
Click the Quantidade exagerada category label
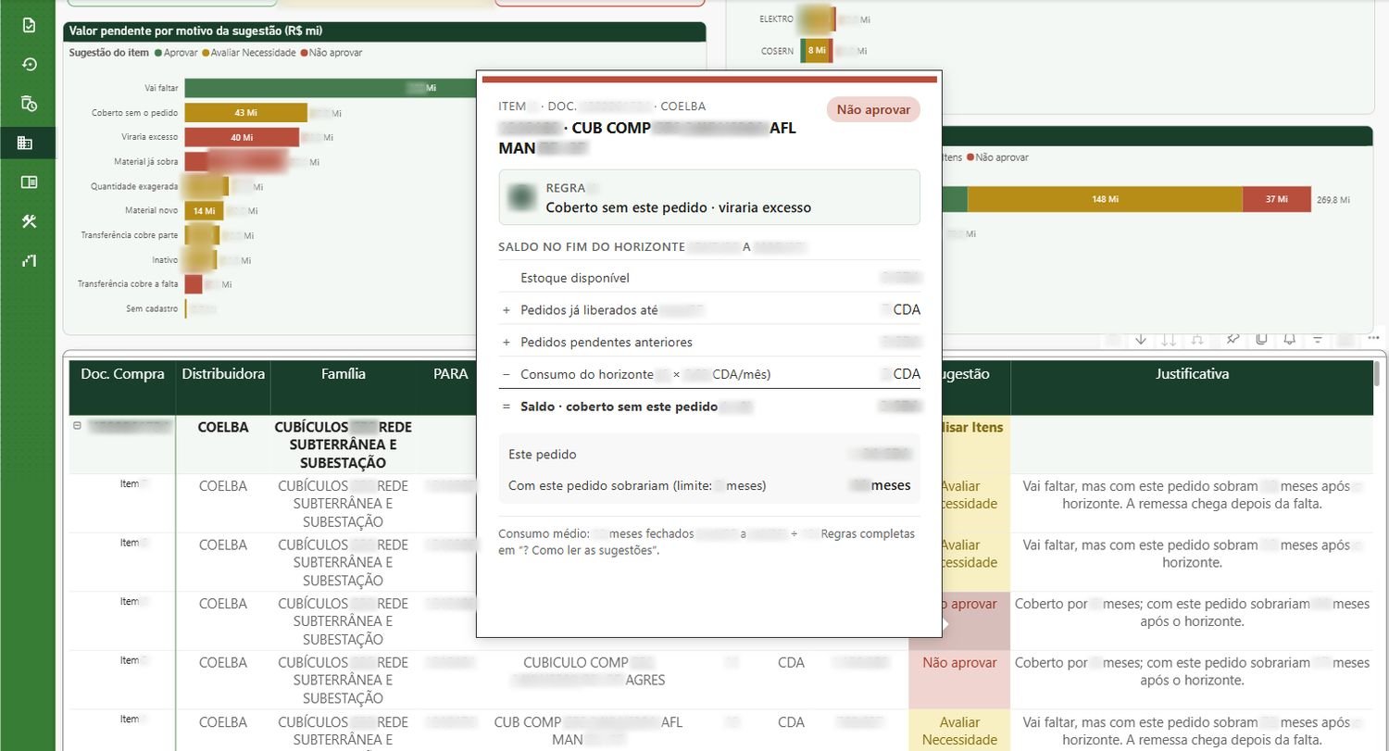(134, 187)
